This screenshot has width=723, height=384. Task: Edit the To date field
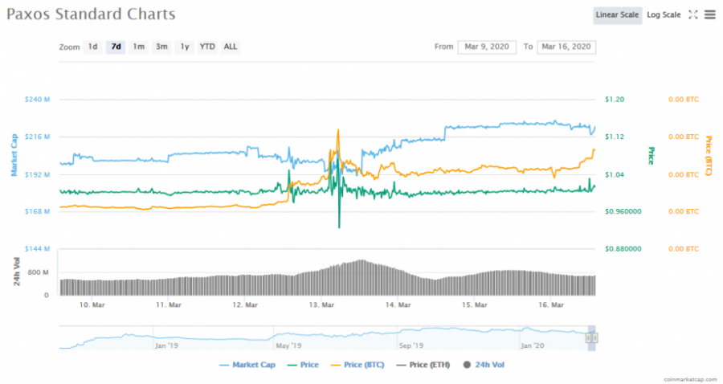(566, 47)
